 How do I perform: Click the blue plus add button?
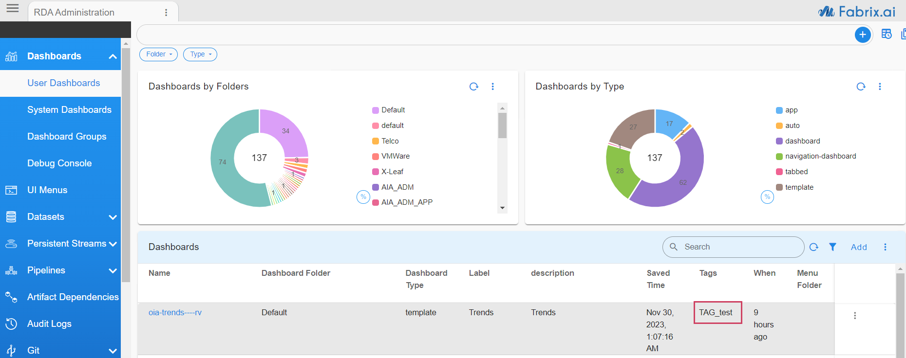pos(863,35)
